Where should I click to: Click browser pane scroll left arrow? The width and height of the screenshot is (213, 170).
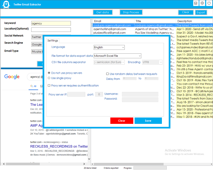click(4, 164)
